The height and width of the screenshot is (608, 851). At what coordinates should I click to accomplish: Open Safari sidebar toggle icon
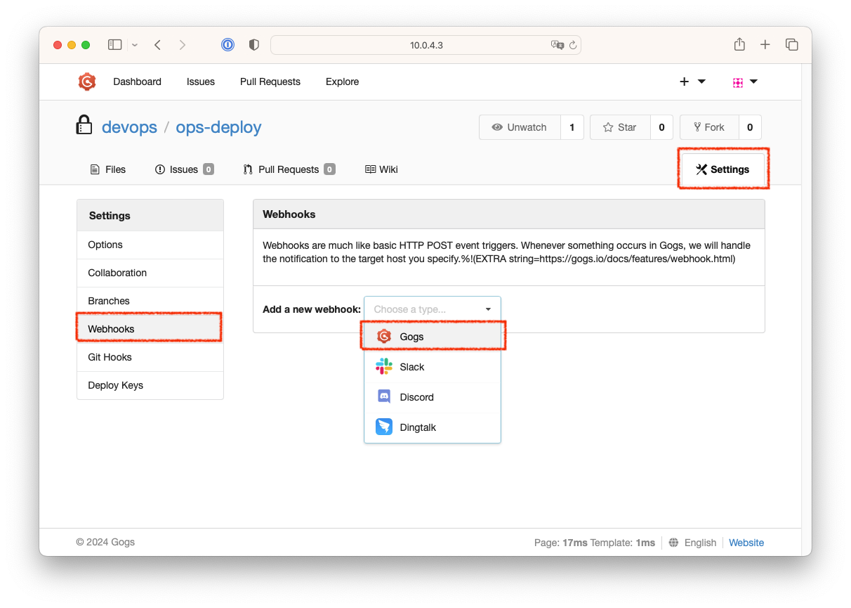(x=114, y=45)
